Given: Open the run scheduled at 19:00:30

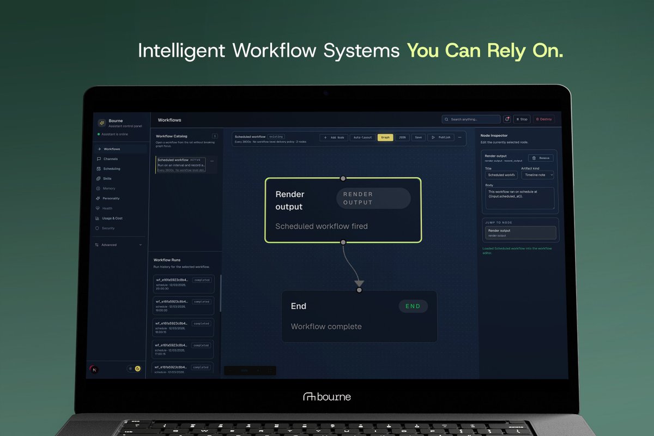Looking at the screenshot, I should [184, 306].
